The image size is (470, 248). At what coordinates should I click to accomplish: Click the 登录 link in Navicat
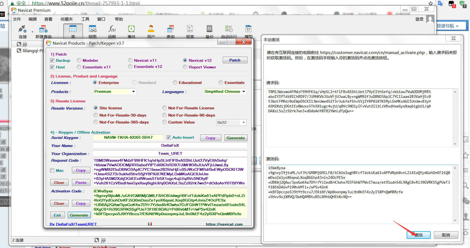coord(419,19)
